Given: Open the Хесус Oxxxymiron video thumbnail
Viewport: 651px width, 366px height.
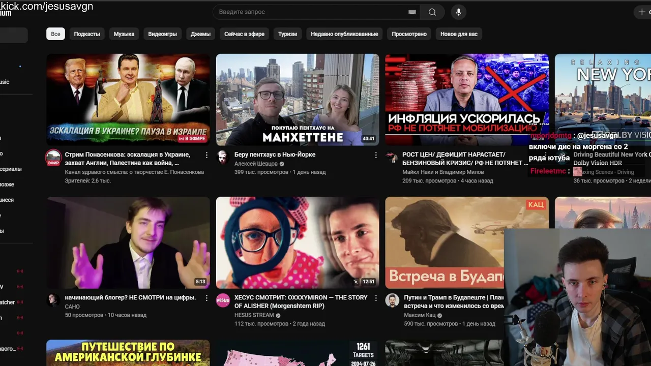Looking at the screenshot, I should point(298,242).
